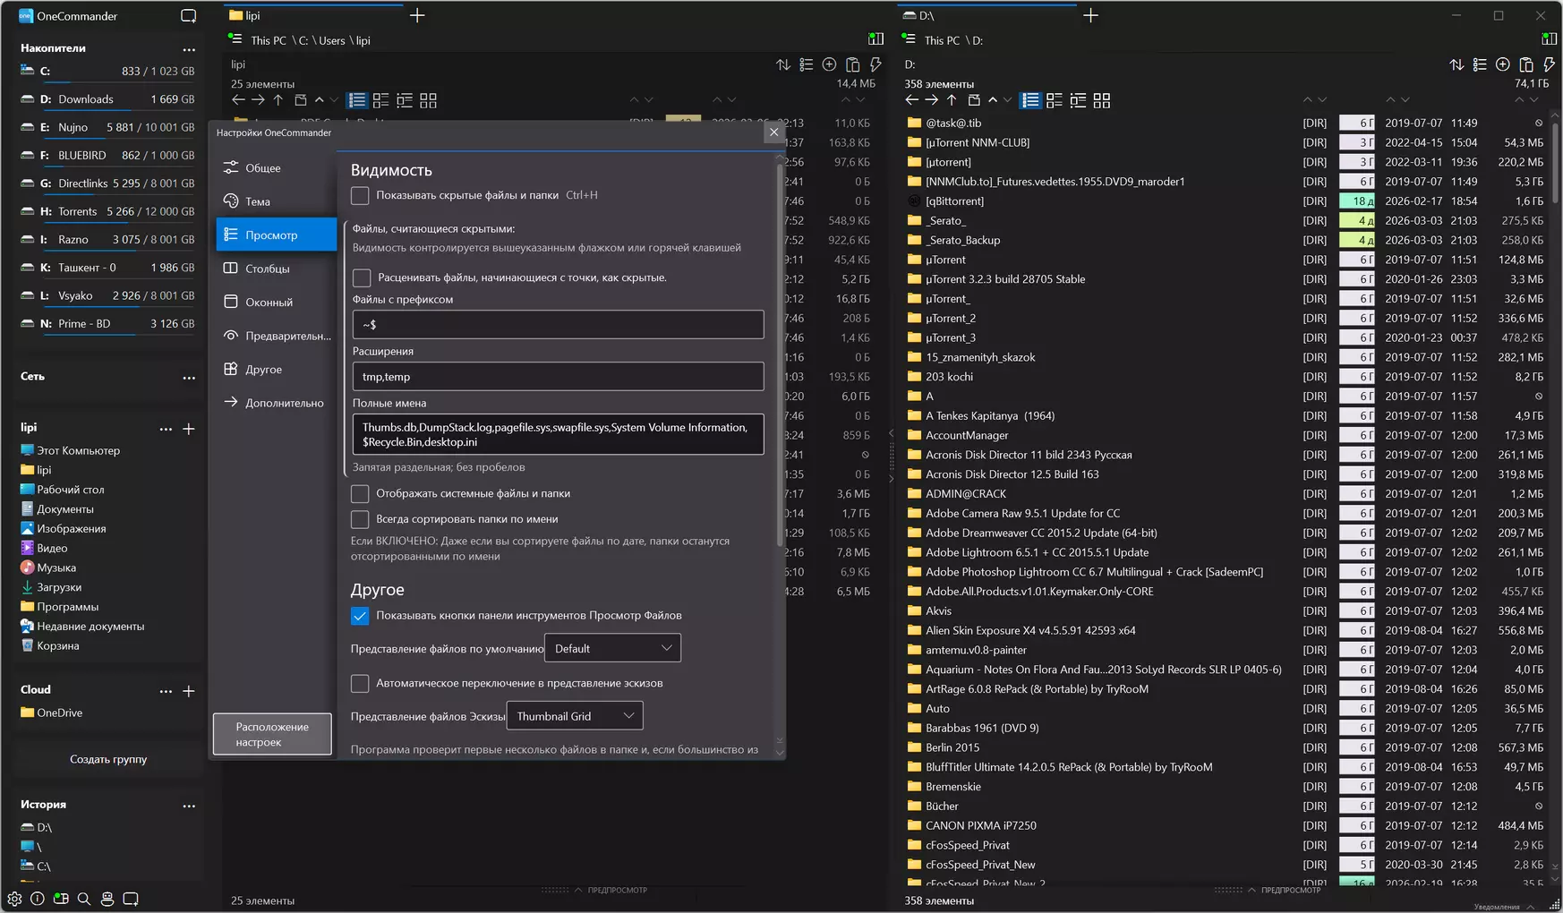Image resolution: width=1563 pixels, height=913 pixels.
Task: Click the new item plus icon in right pane
Action: [x=1503, y=64]
